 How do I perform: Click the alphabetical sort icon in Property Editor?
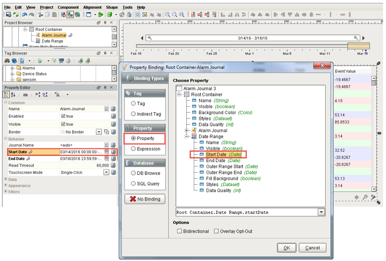click(x=13, y=95)
